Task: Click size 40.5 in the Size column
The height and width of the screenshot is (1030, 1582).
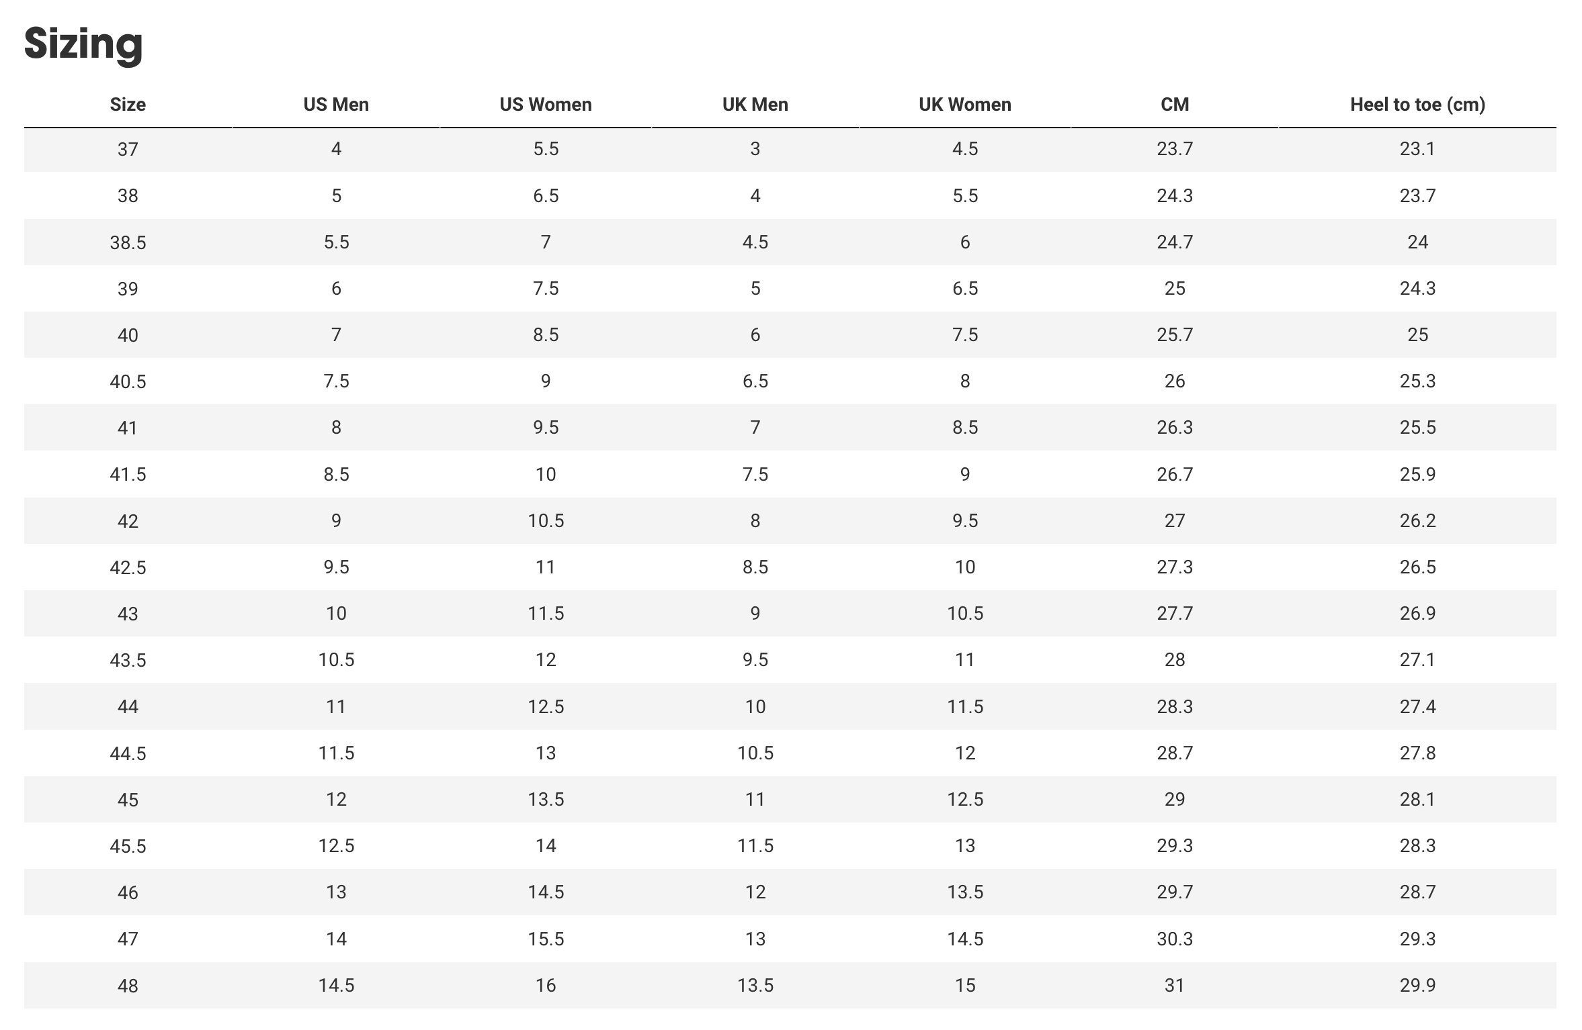Action: [128, 381]
